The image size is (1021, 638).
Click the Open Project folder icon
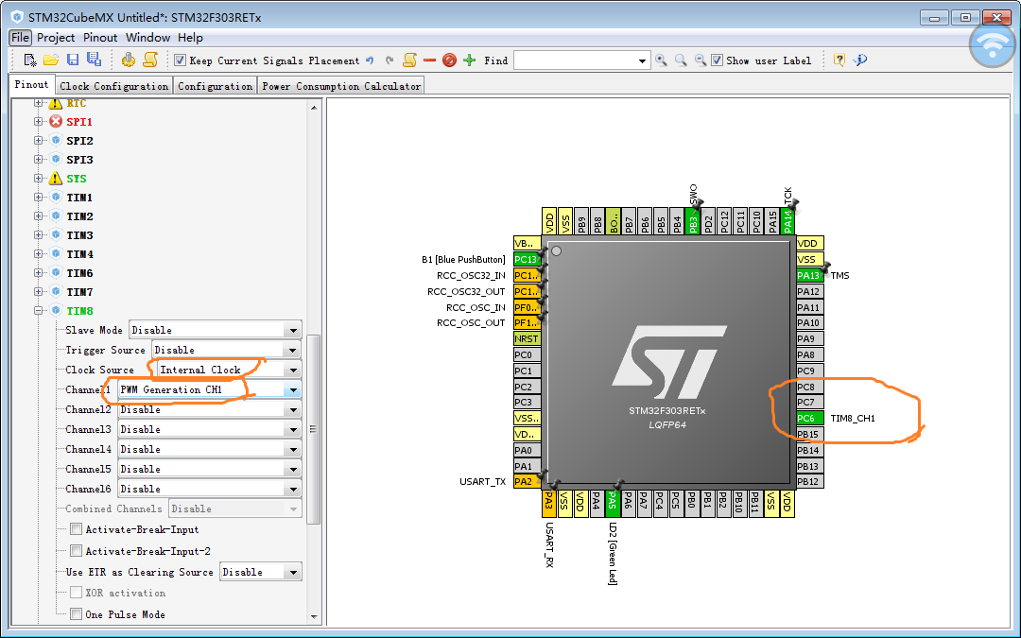coord(51,60)
